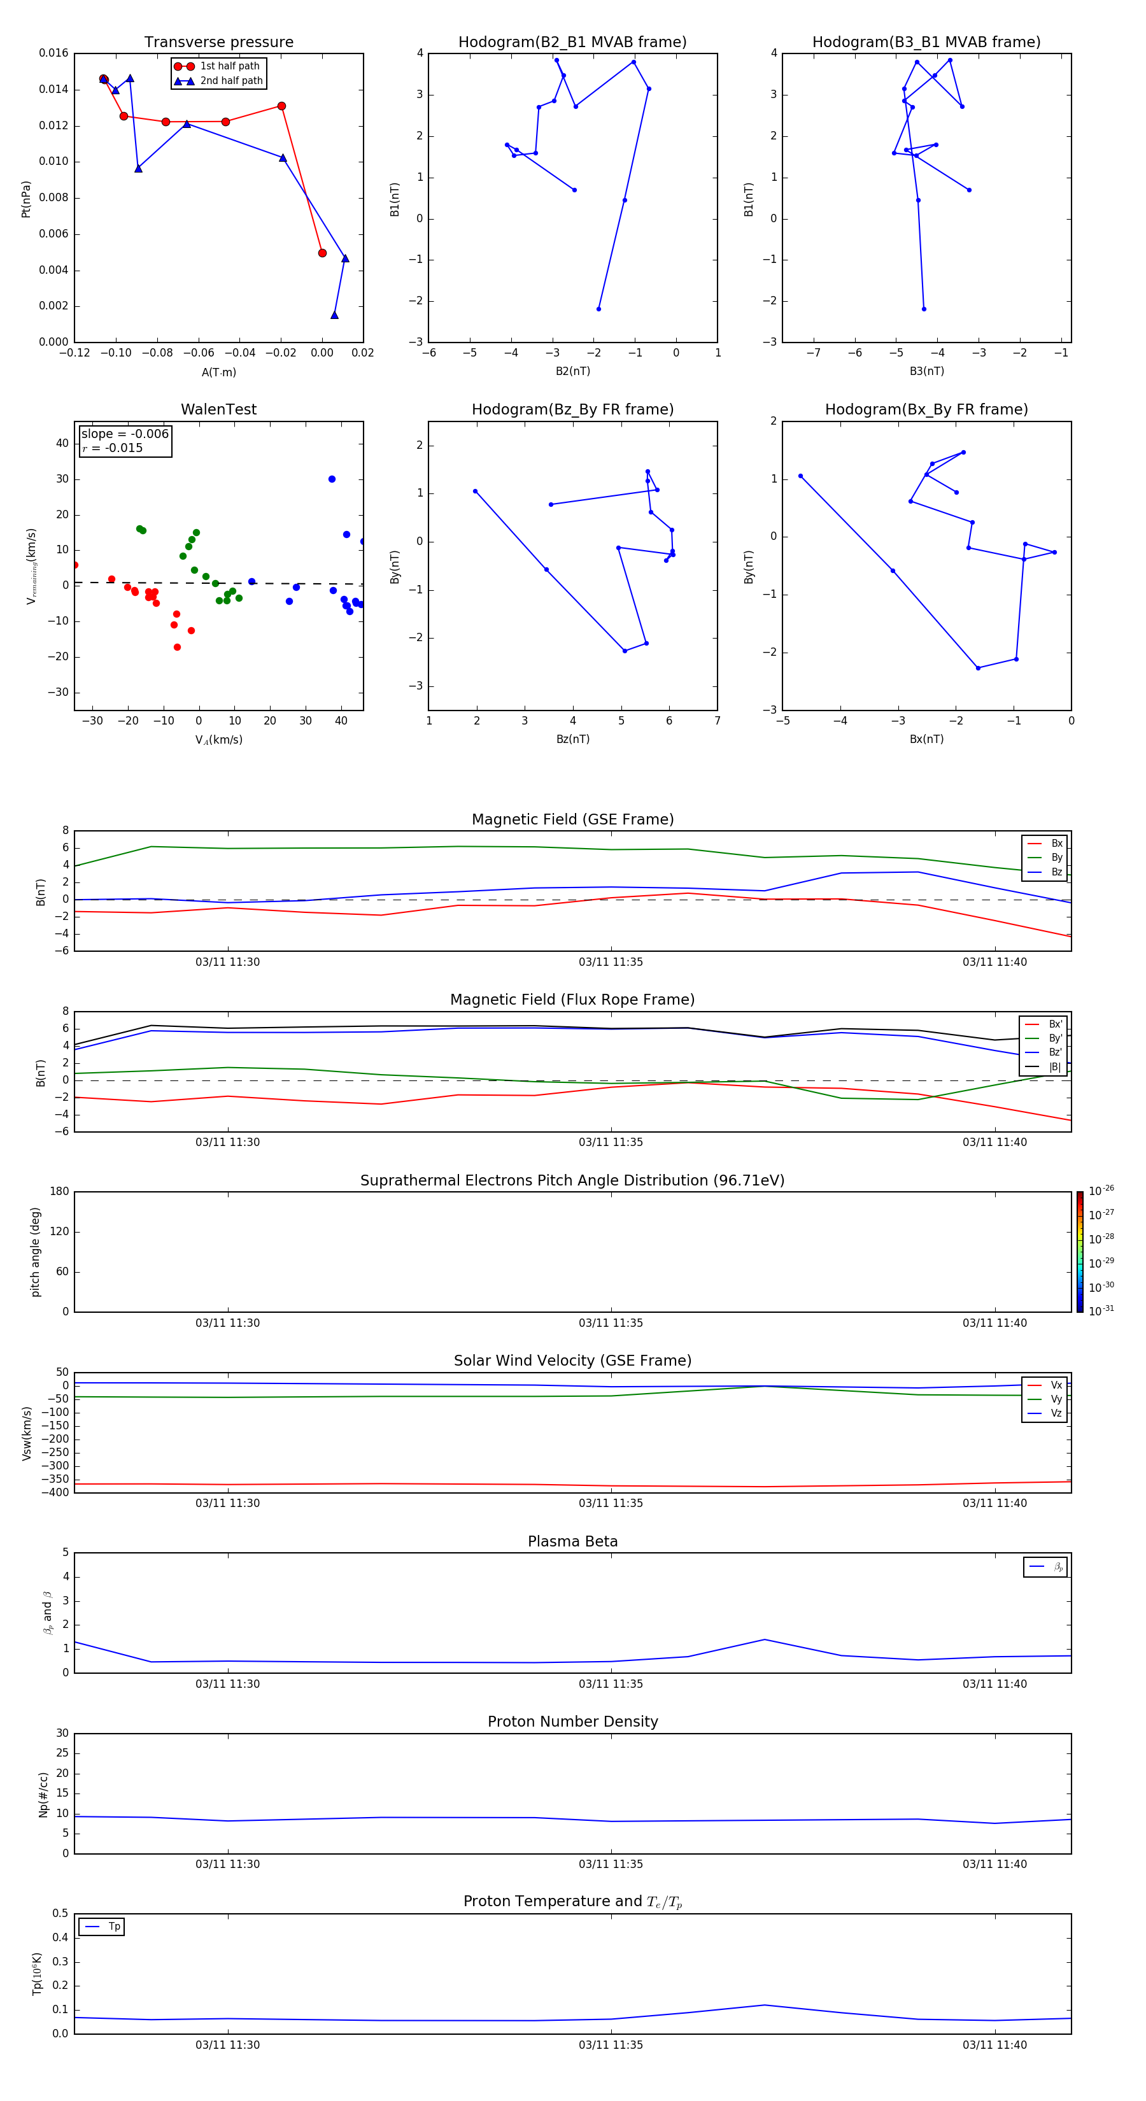
Task: Click the Vz legend entry in solar wind panel
Action: pyautogui.click(x=1045, y=1413)
